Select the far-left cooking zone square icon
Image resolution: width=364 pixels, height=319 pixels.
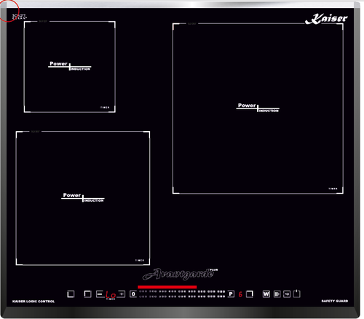click(x=71, y=294)
